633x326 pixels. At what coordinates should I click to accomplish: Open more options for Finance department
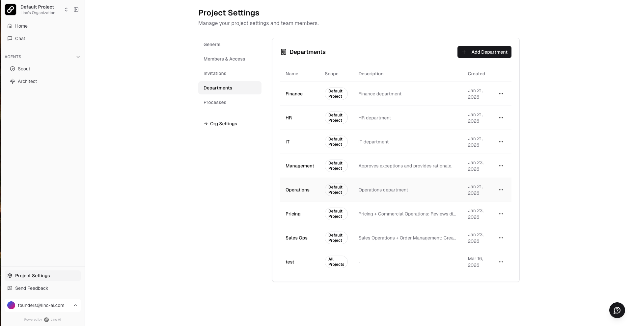501,94
